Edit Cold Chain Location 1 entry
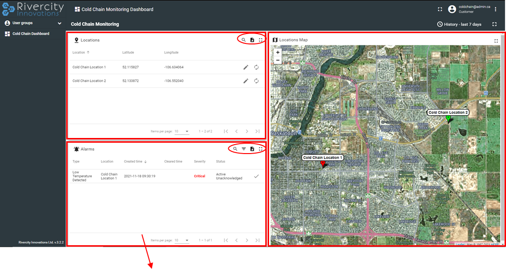Image resolution: width=506 pixels, height=275 pixels. click(x=246, y=67)
